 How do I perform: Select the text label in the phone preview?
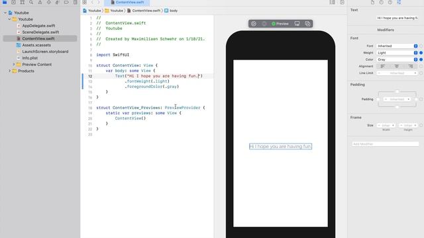(x=280, y=146)
